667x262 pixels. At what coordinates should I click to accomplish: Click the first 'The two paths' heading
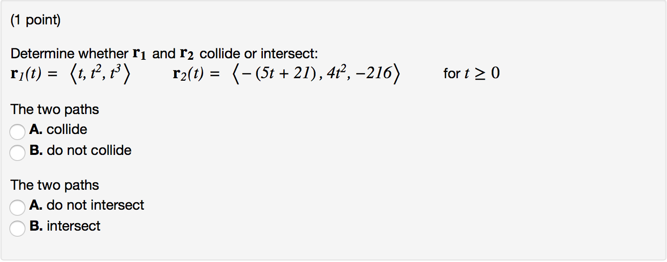pos(55,110)
